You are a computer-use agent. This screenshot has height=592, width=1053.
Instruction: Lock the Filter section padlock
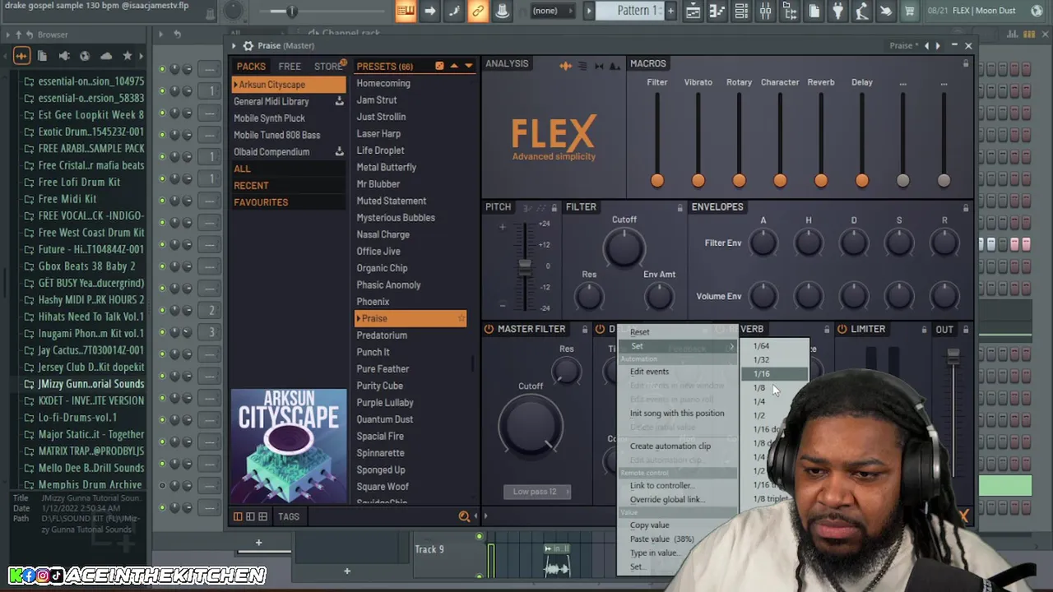(x=680, y=208)
